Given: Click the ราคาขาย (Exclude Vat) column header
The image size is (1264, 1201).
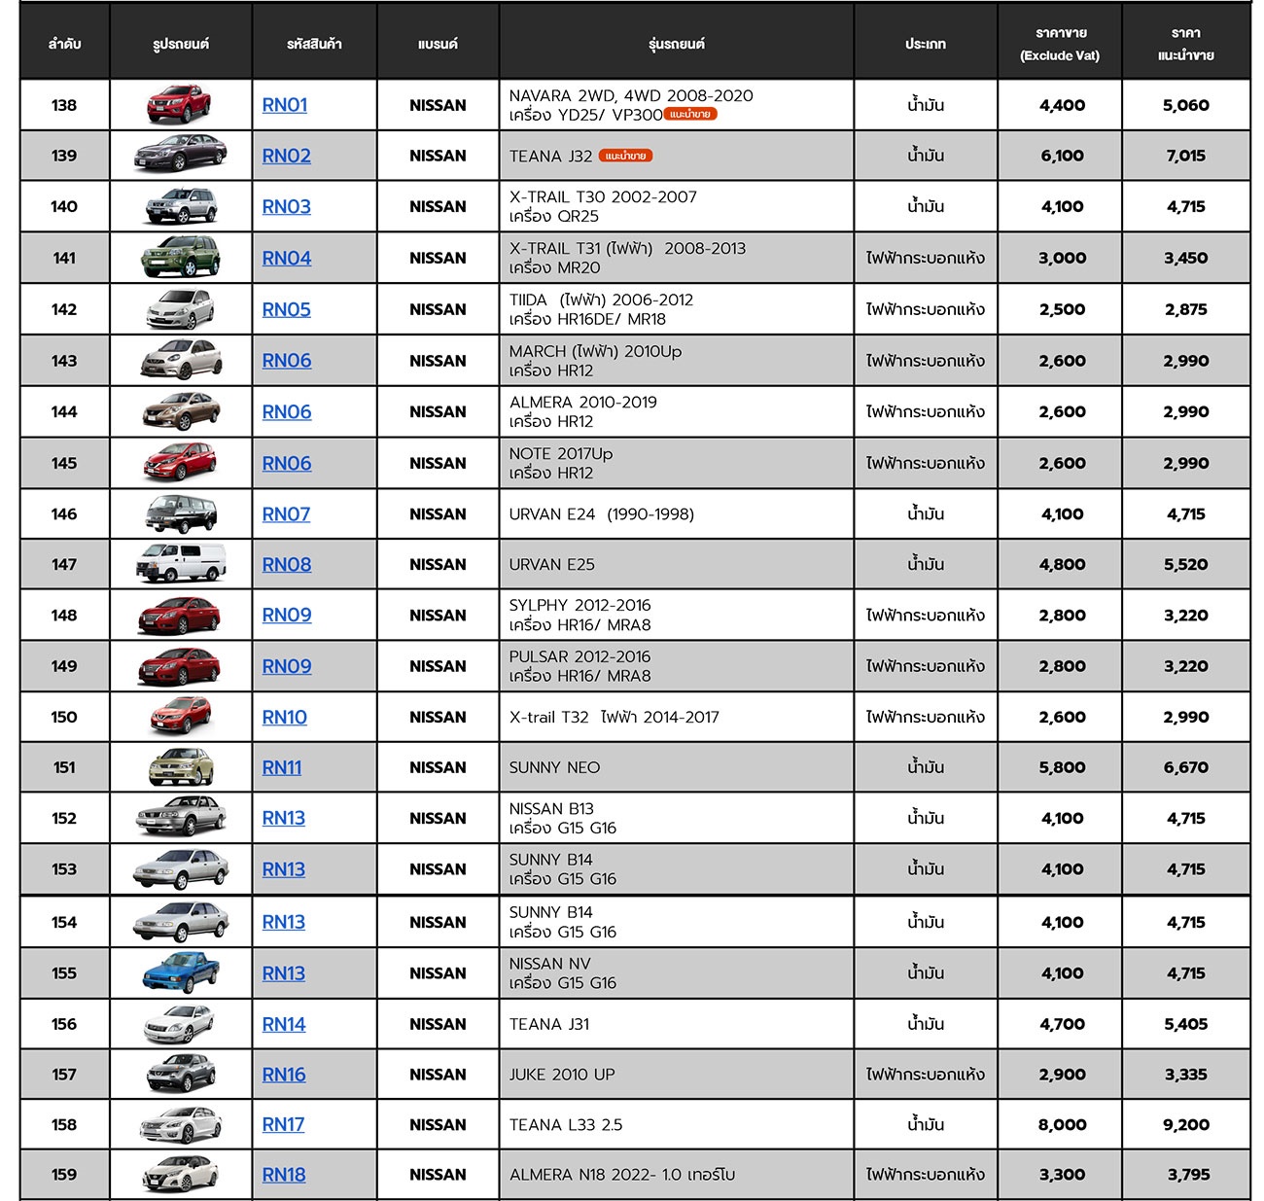Looking at the screenshot, I should 1060,44.
